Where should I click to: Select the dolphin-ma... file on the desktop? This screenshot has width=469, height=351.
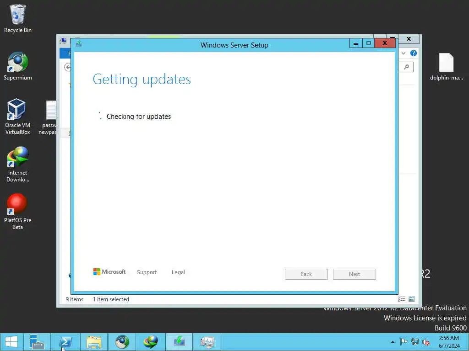click(x=446, y=66)
